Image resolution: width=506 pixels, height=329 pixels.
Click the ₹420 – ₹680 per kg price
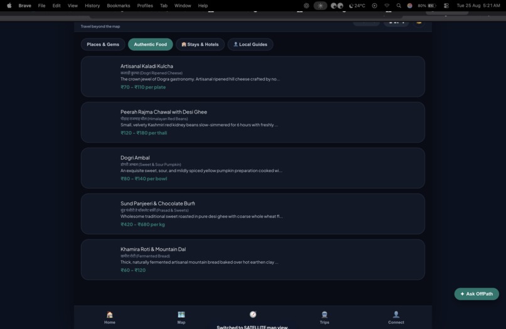(x=143, y=225)
